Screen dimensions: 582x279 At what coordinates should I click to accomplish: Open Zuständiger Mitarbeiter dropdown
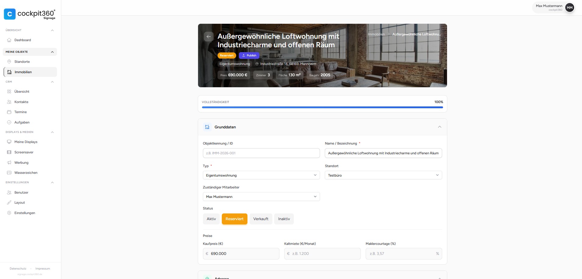(261, 196)
